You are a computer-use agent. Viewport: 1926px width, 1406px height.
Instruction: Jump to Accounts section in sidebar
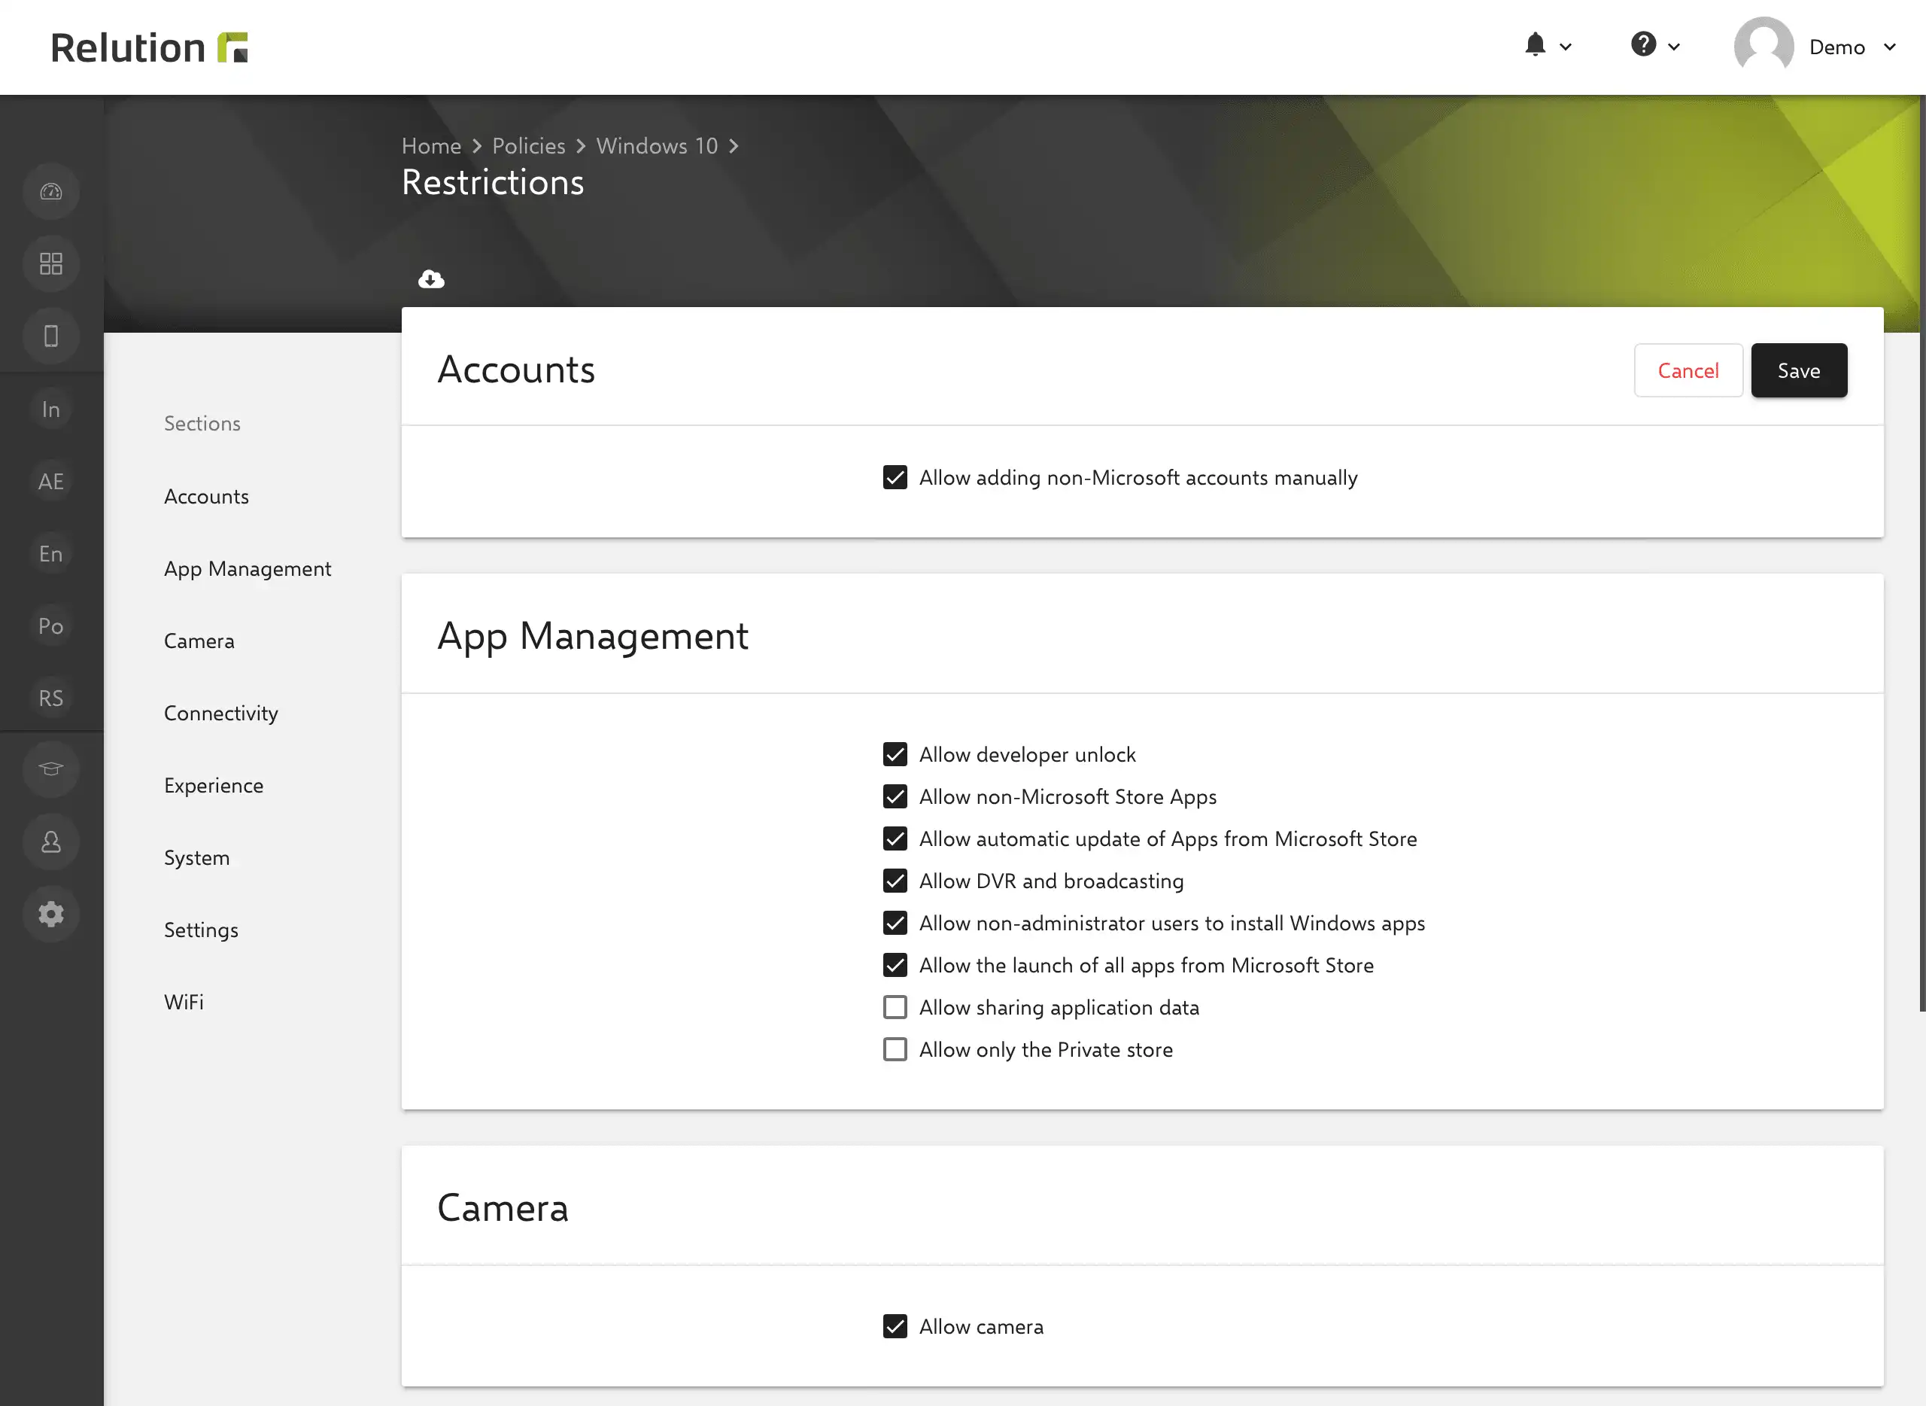[207, 496]
